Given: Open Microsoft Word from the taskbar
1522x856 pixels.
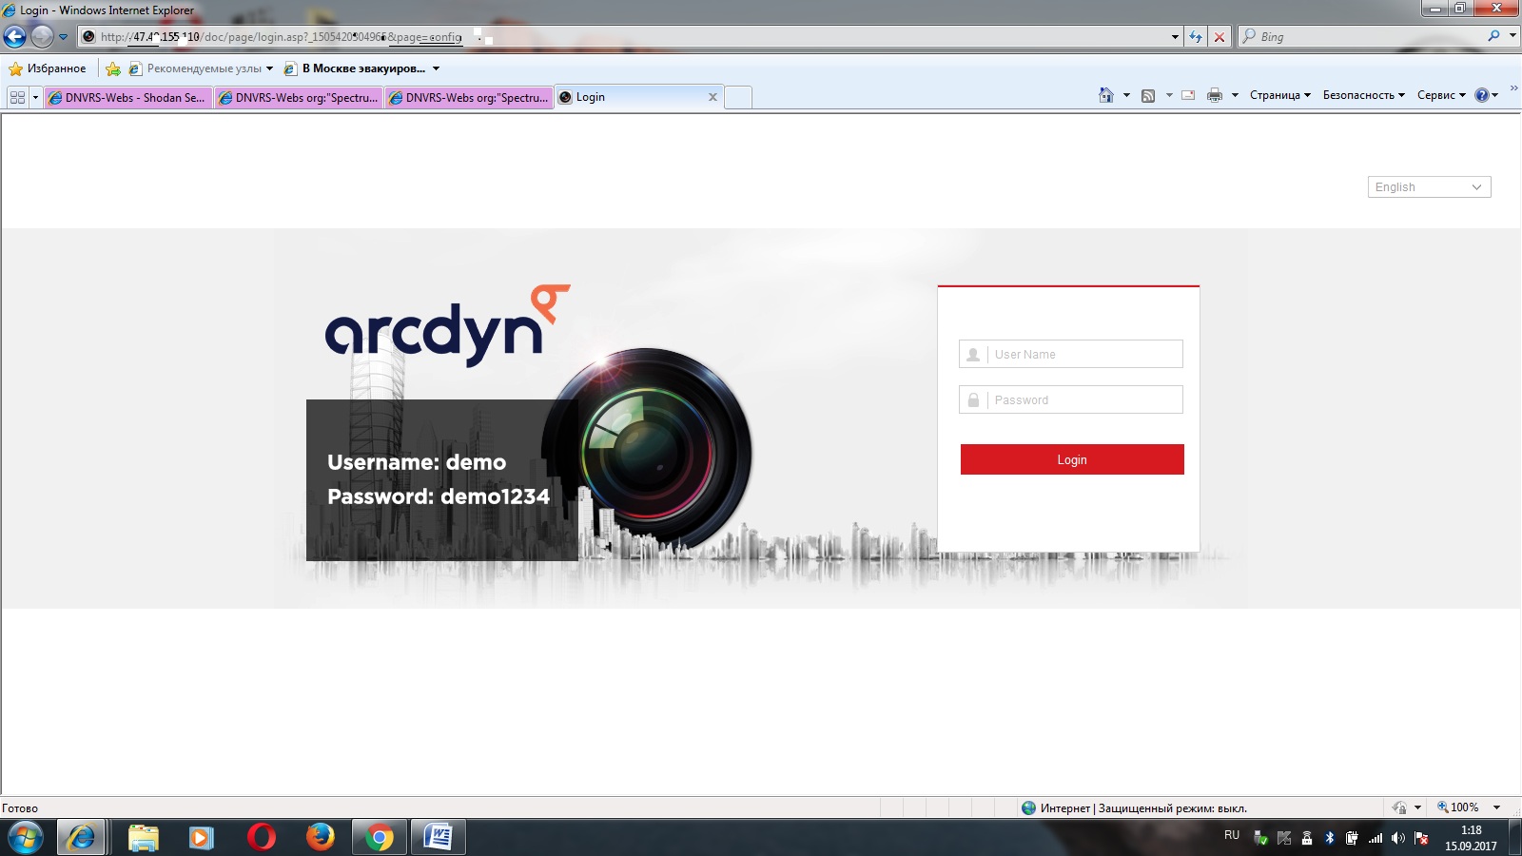Looking at the screenshot, I should point(438,838).
